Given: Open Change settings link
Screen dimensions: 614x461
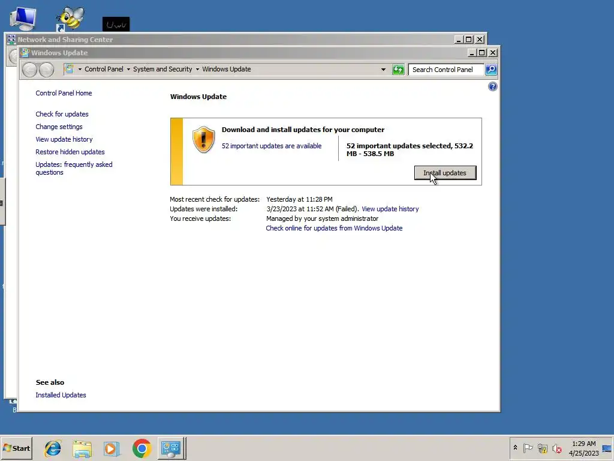Looking at the screenshot, I should click(59, 127).
